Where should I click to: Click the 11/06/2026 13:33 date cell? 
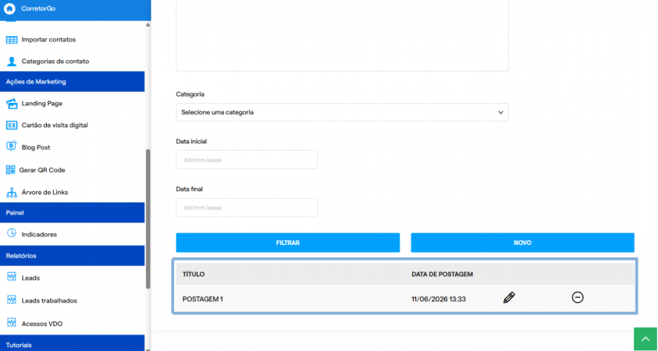[x=439, y=299]
